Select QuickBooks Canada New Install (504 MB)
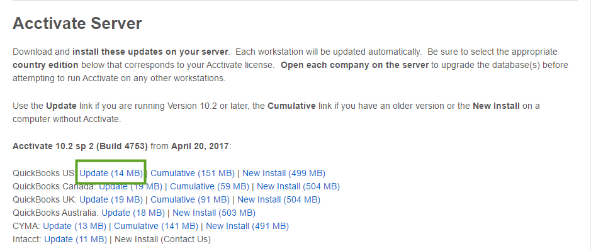591x251 pixels. coord(298,186)
